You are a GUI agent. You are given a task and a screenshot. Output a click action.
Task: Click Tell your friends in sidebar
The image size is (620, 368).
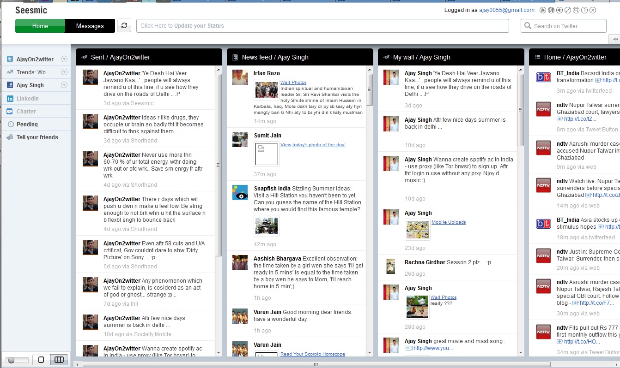37,137
